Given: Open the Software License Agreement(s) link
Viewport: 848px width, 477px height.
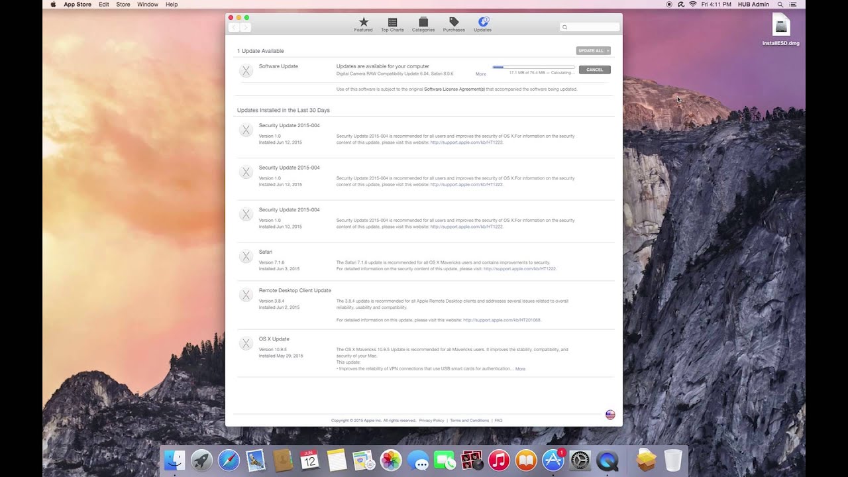Looking at the screenshot, I should tap(454, 89).
